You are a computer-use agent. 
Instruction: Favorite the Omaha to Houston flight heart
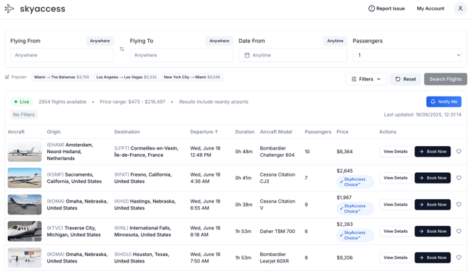(458, 258)
